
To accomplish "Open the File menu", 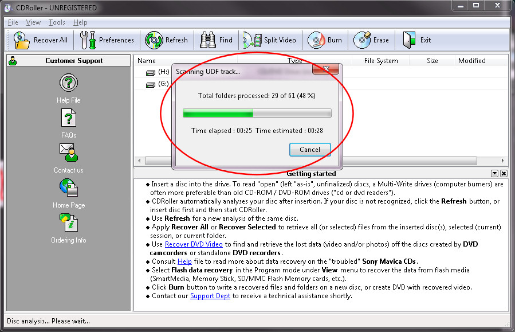I will click(x=13, y=22).
